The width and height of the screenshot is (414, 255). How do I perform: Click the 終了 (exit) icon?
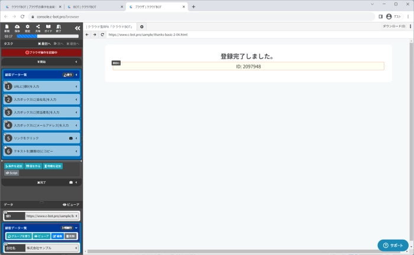click(58, 28)
